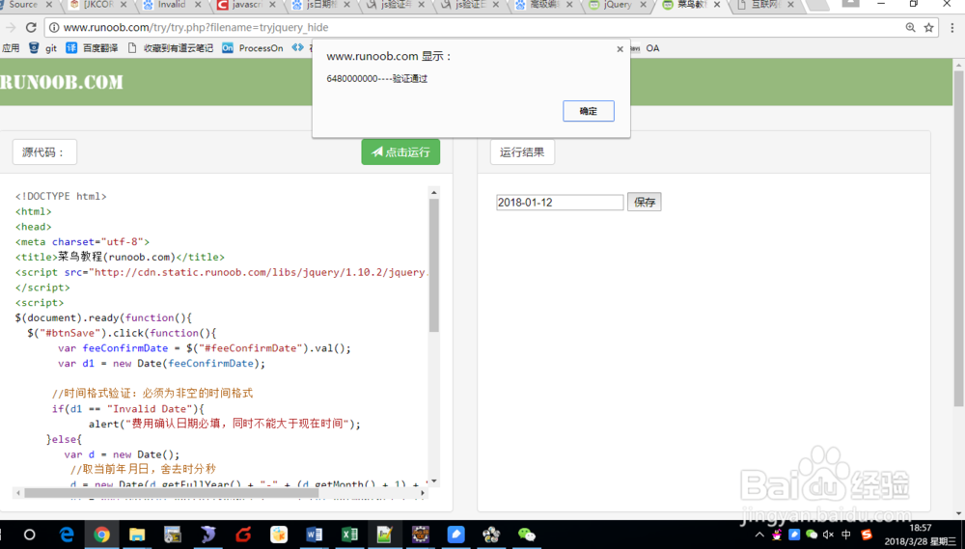The image size is (965, 549).
Task: Open Microsoft Word from the taskbar
Action: point(314,535)
